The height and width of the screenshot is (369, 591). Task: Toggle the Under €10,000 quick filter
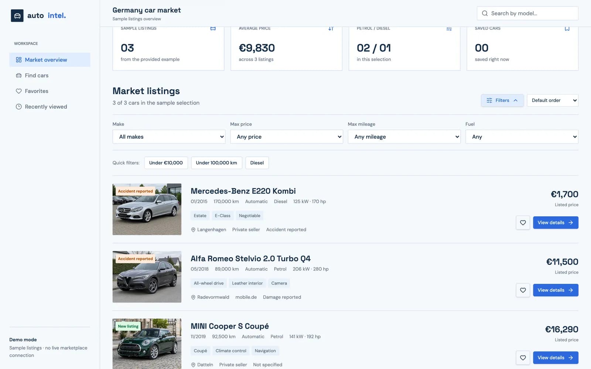166,163
